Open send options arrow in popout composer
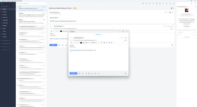 76,73
